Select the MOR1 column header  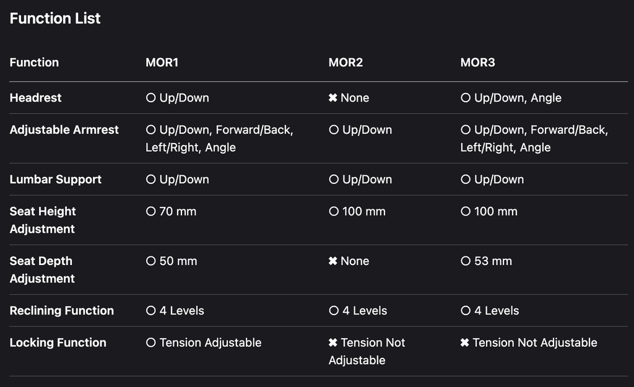click(x=162, y=63)
